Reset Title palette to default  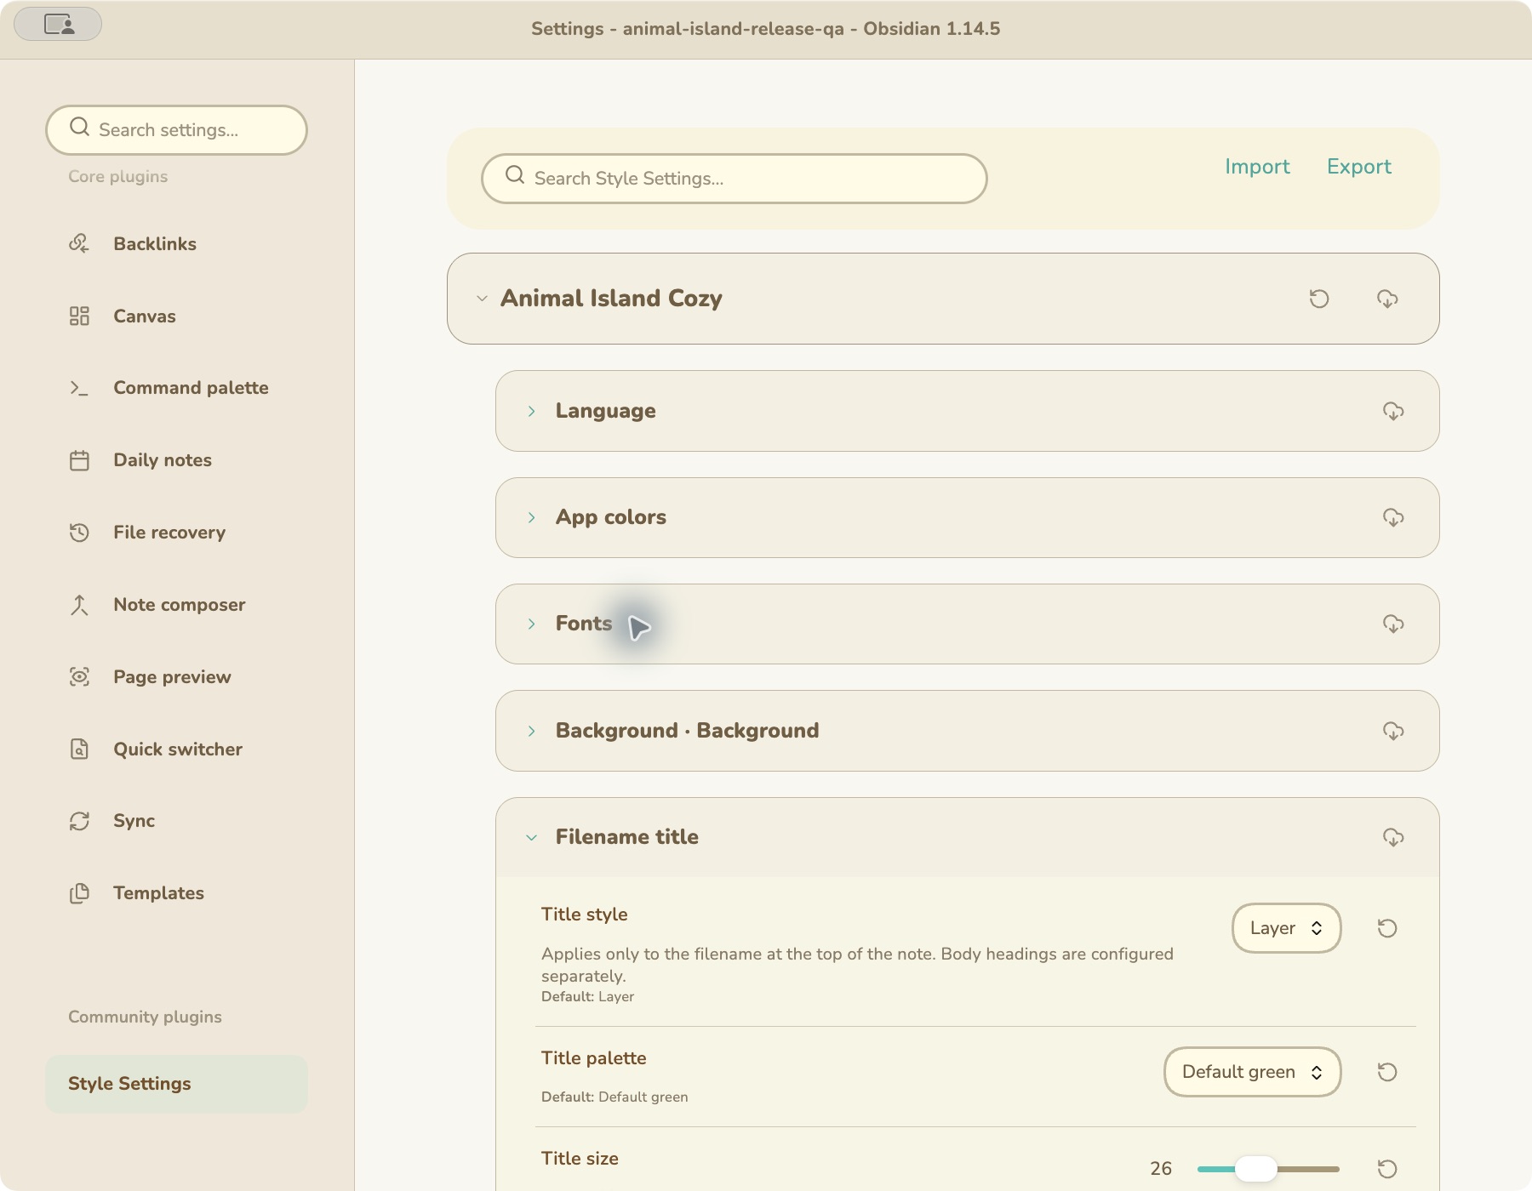point(1387,1072)
